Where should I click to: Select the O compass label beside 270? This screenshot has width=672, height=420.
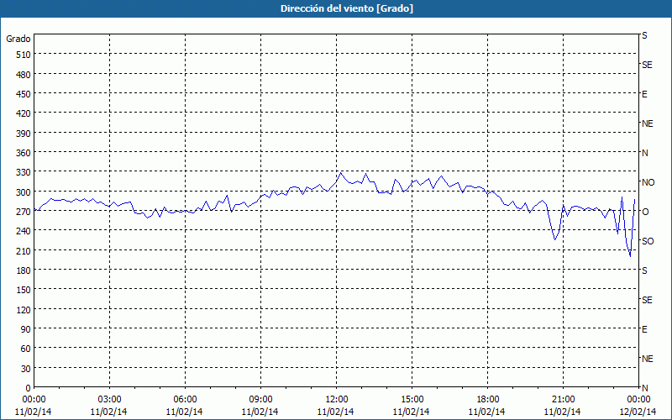(x=645, y=212)
